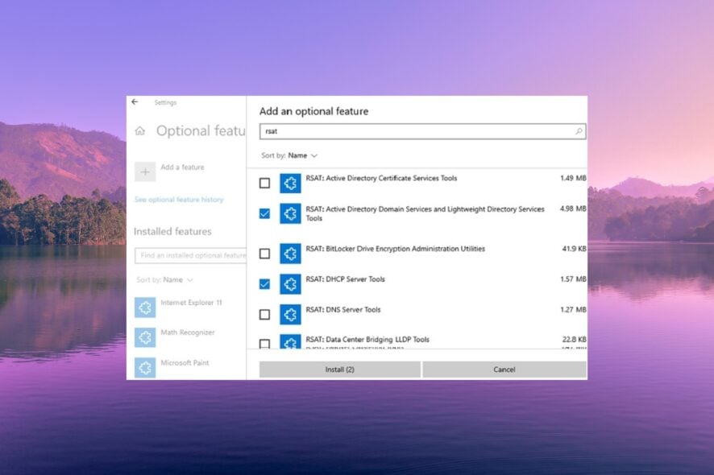Click the 4.98 MB size value
This screenshot has height=475, width=714.
pyautogui.click(x=573, y=209)
